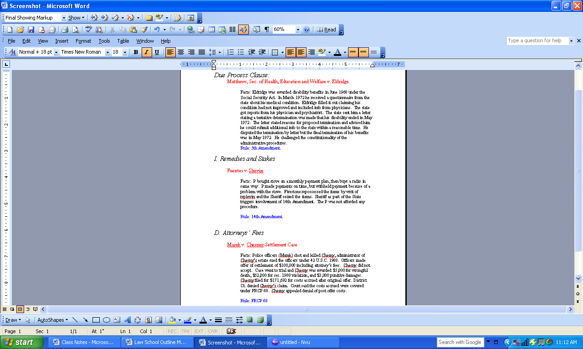
Task: Open the AutoShapes button menu
Action: (x=52, y=320)
